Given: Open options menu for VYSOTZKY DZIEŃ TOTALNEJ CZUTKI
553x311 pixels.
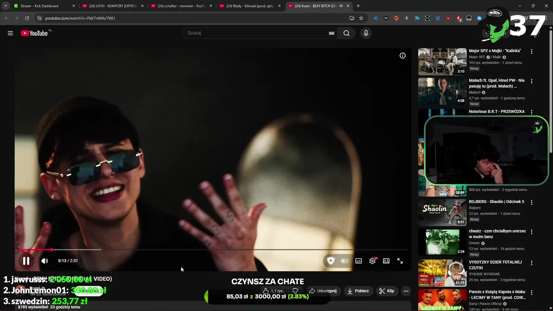Looking at the screenshot, I should tap(531, 263).
